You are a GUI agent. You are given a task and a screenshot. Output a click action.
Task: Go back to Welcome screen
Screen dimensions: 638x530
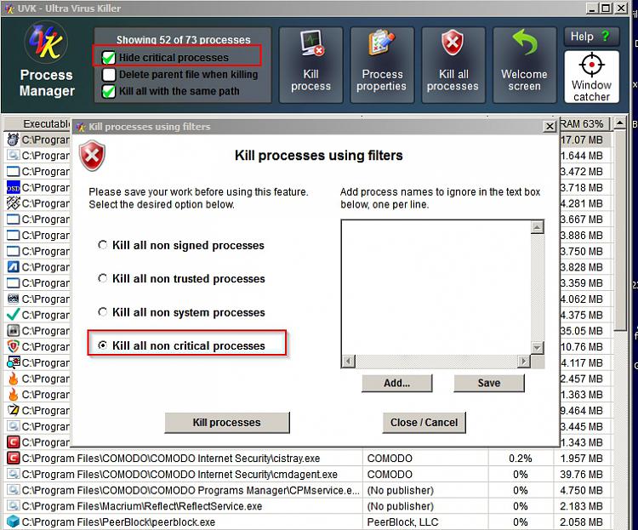click(525, 66)
